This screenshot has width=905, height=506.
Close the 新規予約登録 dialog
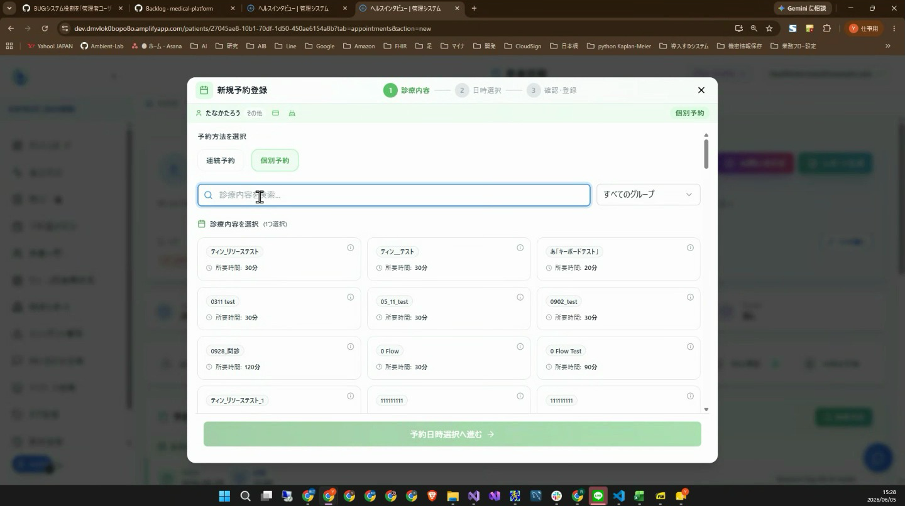click(701, 90)
